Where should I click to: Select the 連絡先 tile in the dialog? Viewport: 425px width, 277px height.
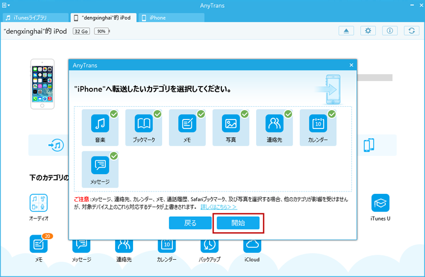click(275, 127)
